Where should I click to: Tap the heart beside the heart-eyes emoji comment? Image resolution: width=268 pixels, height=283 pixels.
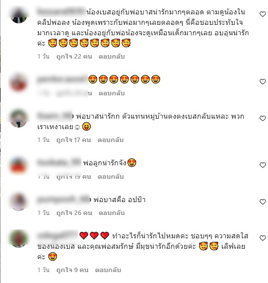tap(263, 81)
